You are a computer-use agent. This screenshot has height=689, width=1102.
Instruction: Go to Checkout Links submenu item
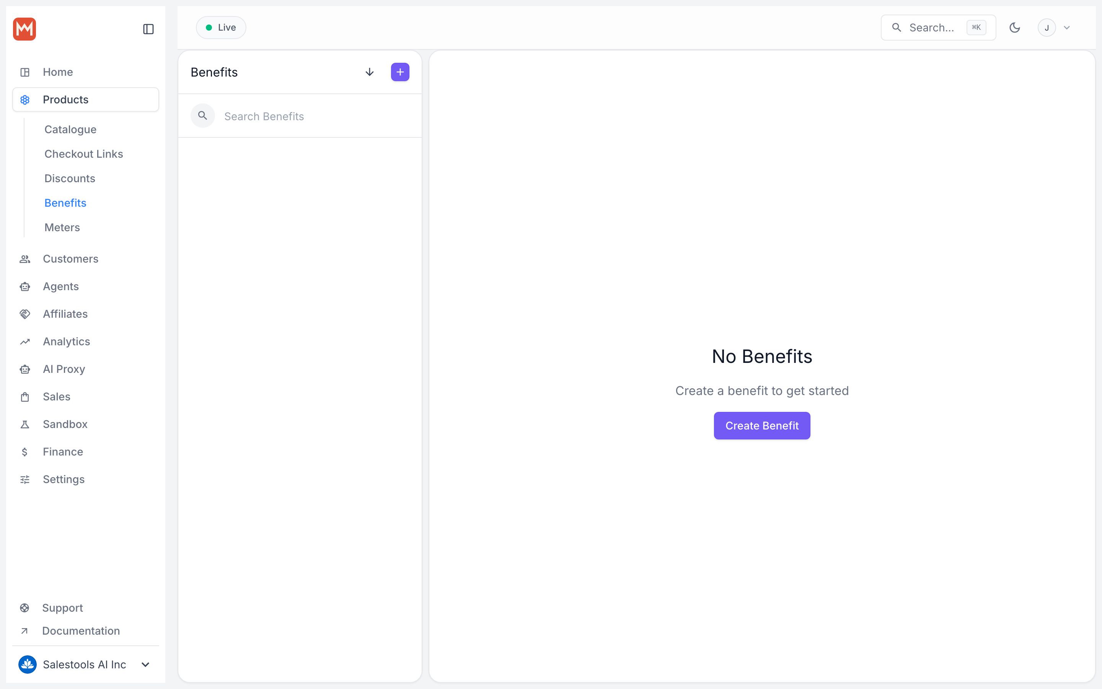coord(84,154)
